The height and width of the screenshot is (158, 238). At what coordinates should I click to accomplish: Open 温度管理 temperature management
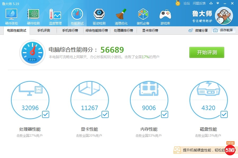[55, 16]
